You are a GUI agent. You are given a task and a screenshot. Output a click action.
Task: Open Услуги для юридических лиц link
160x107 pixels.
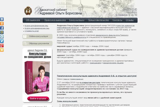click(37, 28)
